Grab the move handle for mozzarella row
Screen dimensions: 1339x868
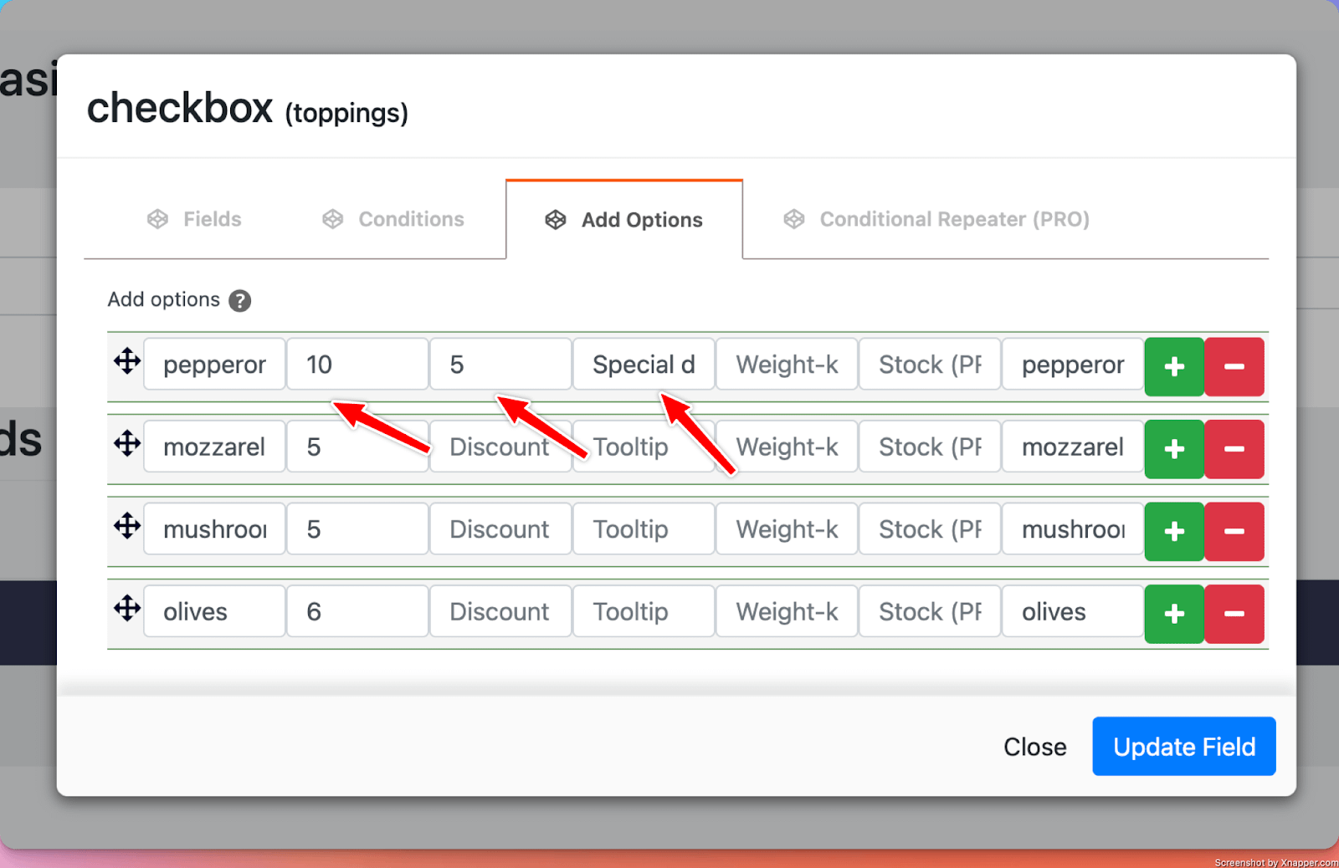click(x=127, y=443)
